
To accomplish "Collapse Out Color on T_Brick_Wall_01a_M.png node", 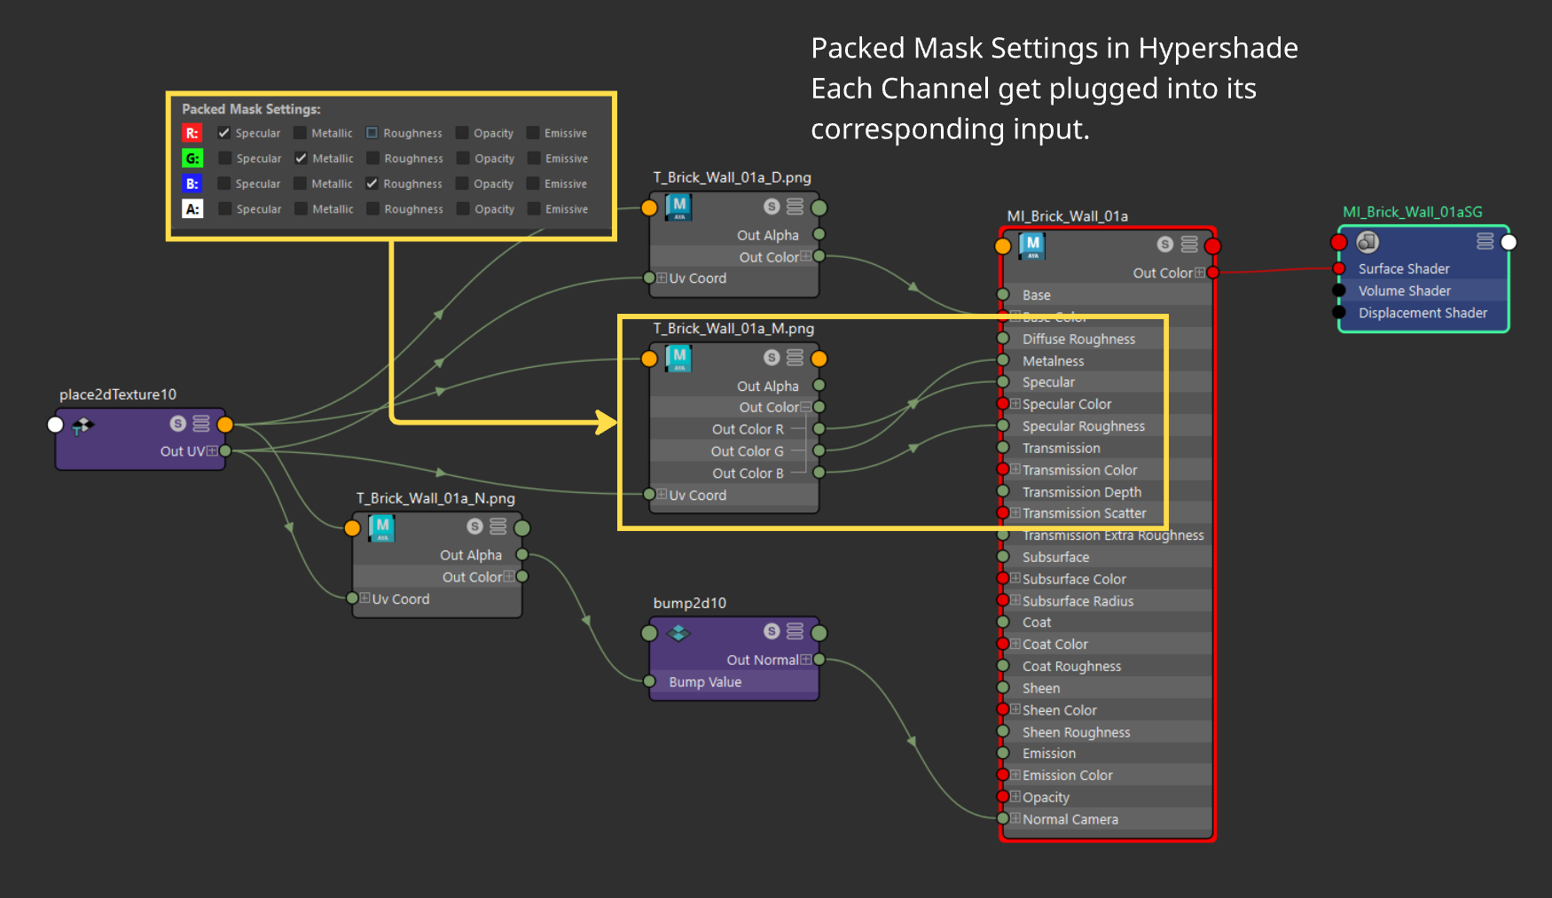I will coord(805,407).
